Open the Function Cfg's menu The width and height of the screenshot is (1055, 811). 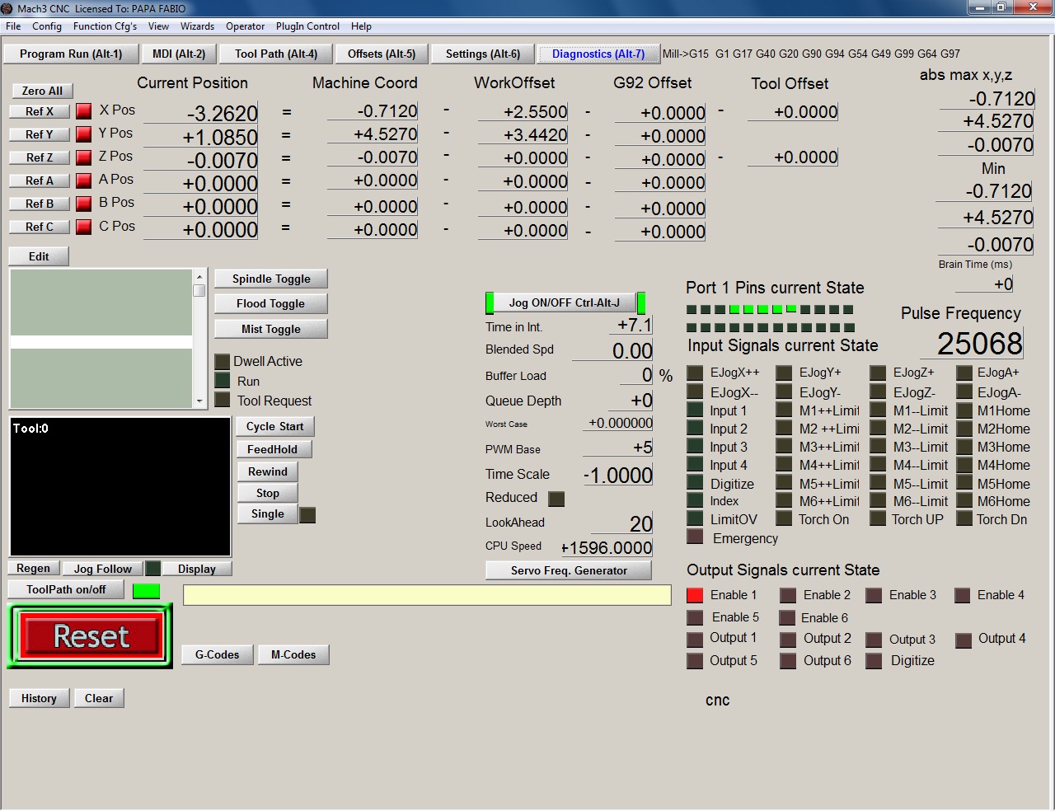click(105, 26)
